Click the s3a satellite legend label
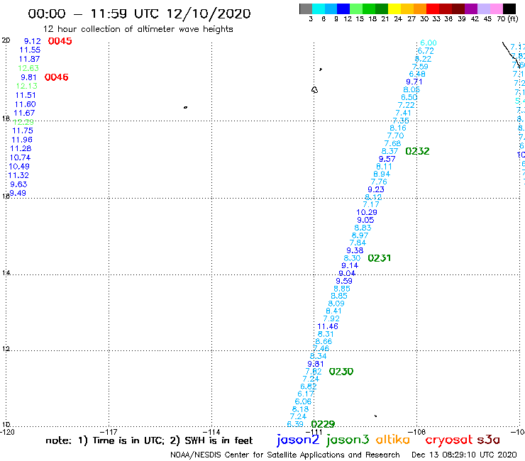This screenshot has width=525, height=461. [489, 440]
